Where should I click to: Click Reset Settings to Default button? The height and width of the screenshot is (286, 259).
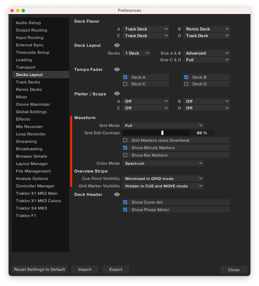40,269
